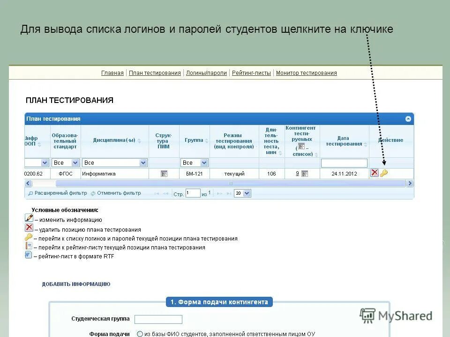Viewport: 450px width, 337px height.
Task: Change page size using the 20 dropdown
Action: pyautogui.click(x=242, y=193)
